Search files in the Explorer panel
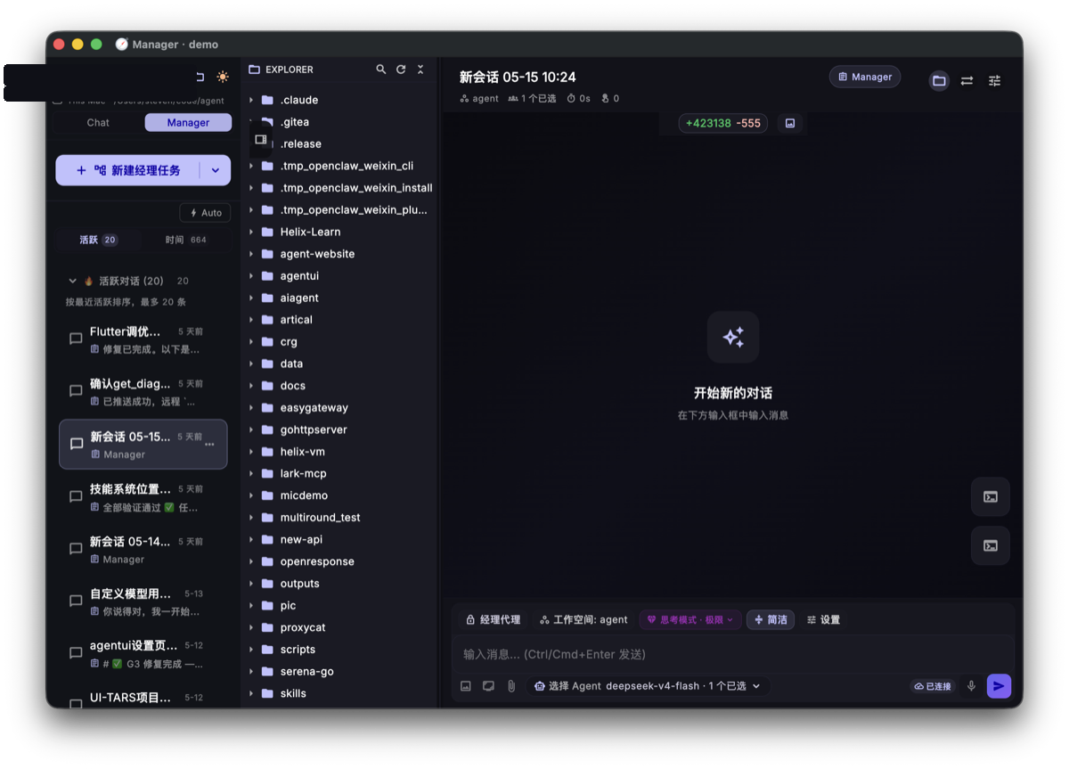This screenshot has height=769, width=1069. pyautogui.click(x=381, y=70)
